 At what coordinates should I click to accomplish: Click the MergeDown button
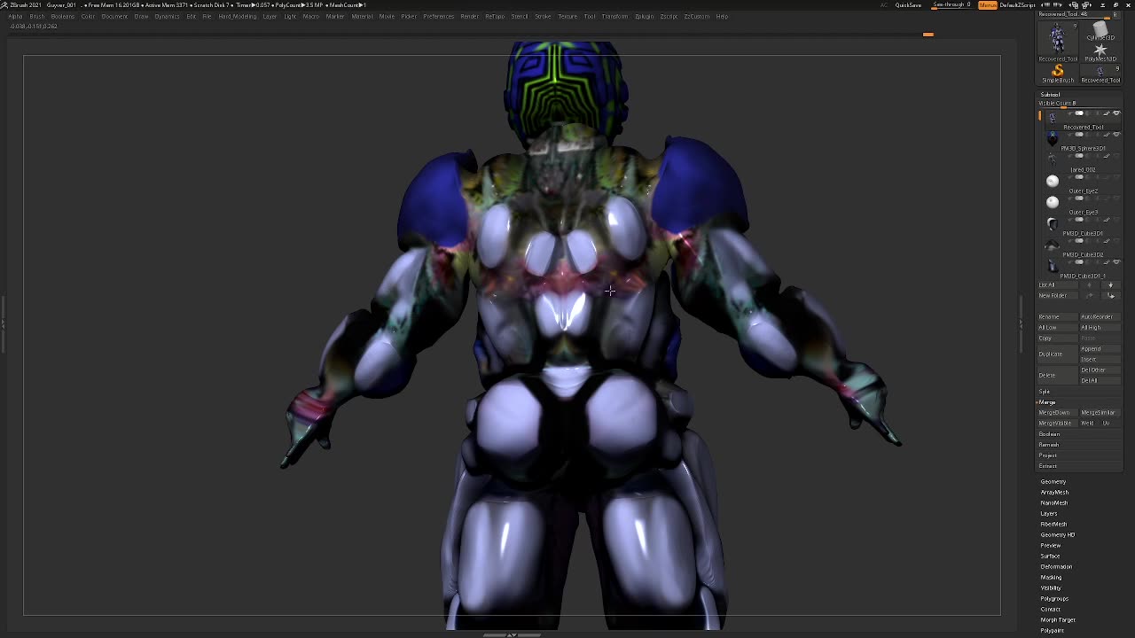click(1058, 412)
